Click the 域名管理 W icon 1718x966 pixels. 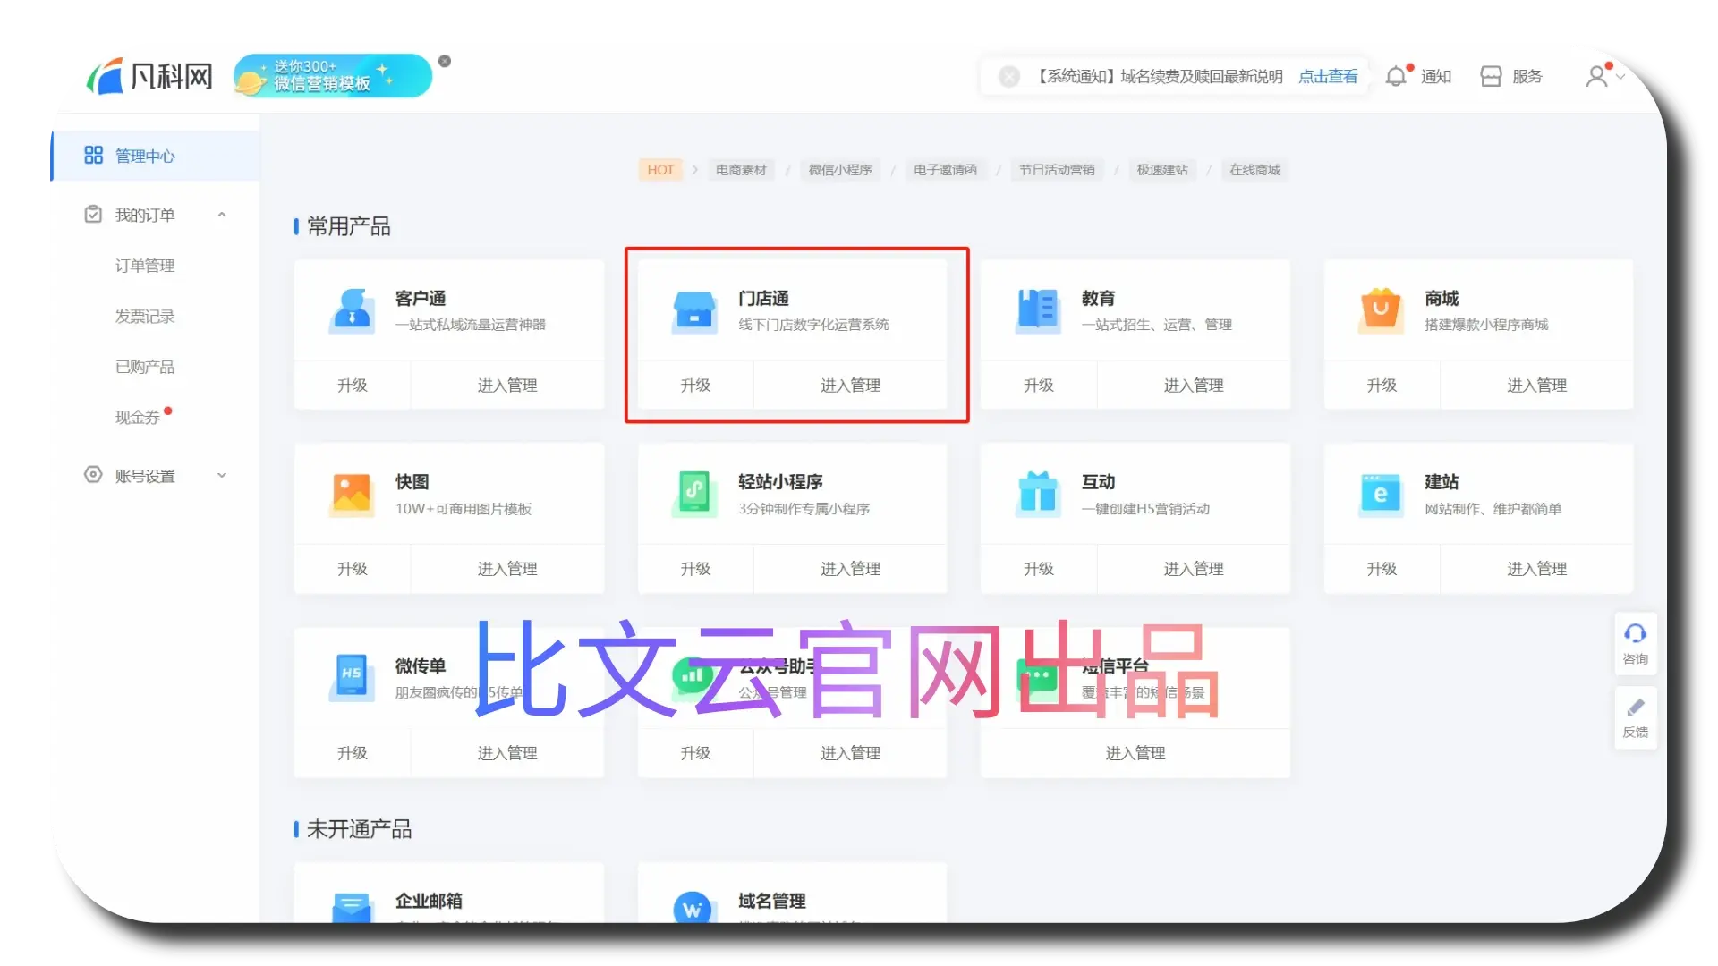pos(693,907)
